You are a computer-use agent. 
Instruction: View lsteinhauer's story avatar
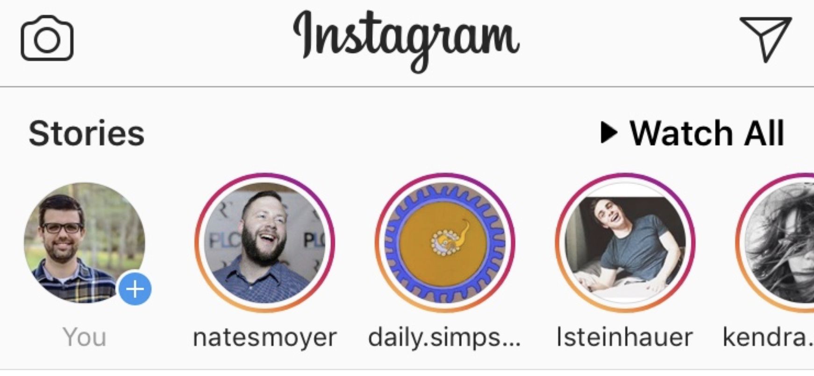[x=625, y=243]
